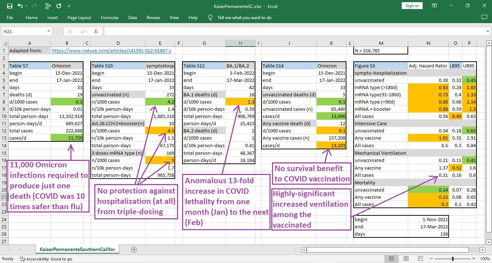Open the Page Layout tab
The image size is (492, 263).
coord(79,17)
